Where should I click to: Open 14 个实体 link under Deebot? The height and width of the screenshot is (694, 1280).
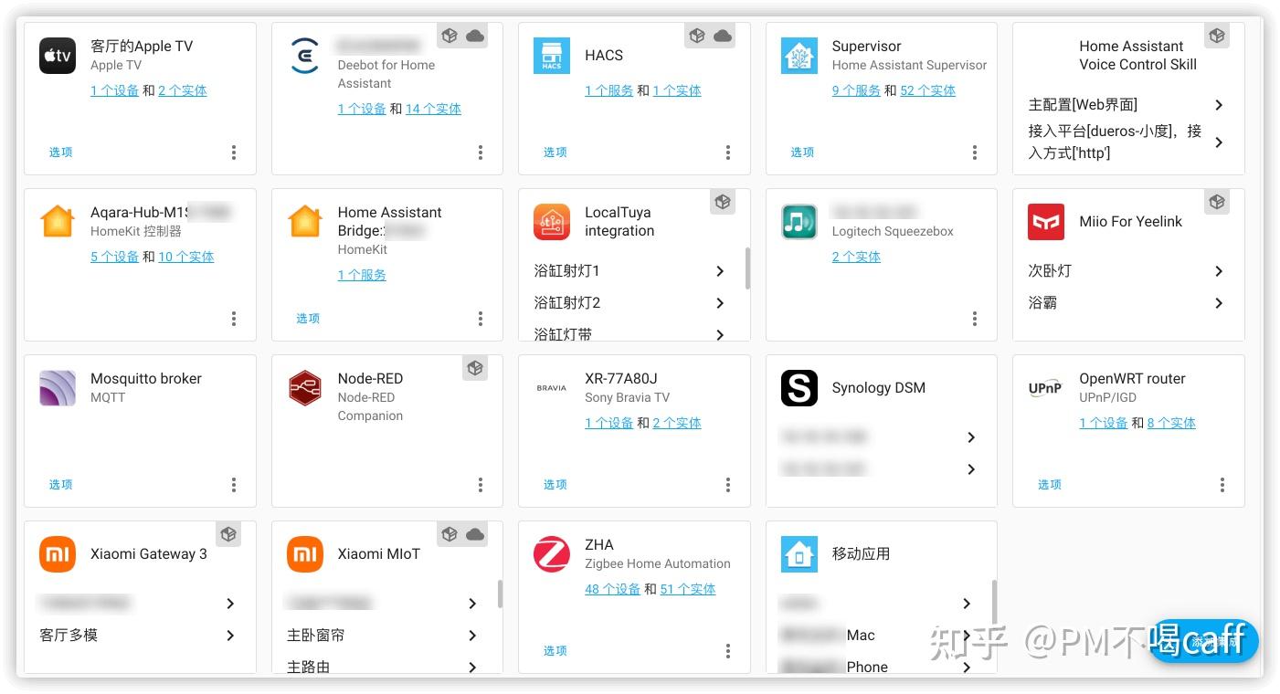coord(433,109)
